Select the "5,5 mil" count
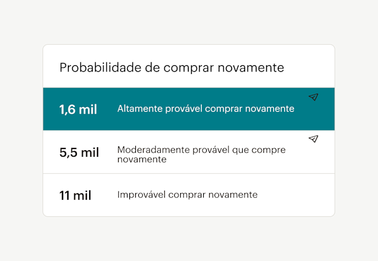This screenshot has width=378, height=261. [79, 153]
